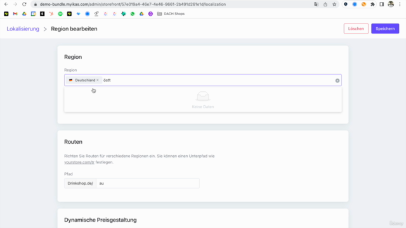Open the Chrome profile avatar
406x228 pixels.
coord(391,4)
